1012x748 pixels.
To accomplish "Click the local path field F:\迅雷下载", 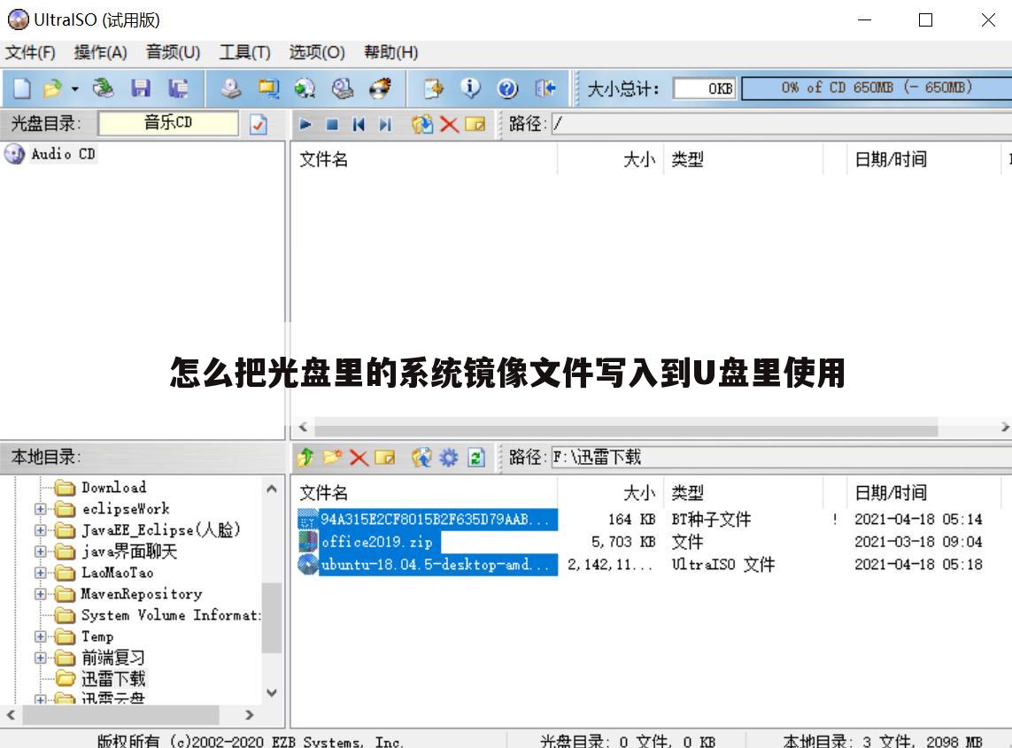I will [782, 458].
